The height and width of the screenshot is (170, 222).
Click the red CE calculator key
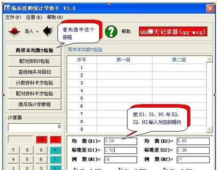click(x=42, y=139)
